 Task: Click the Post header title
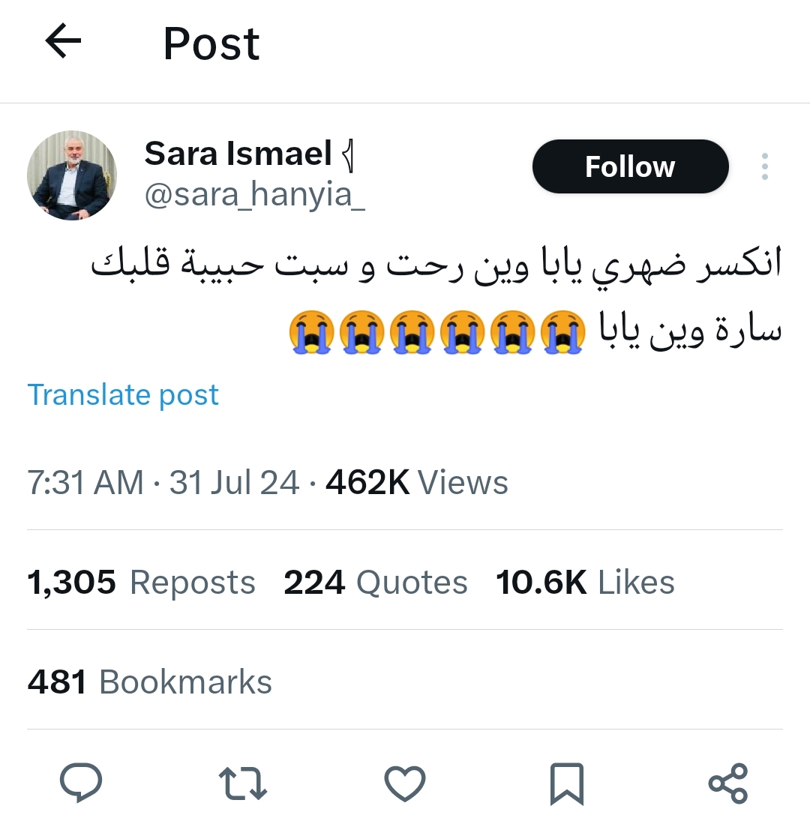pyautogui.click(x=211, y=43)
